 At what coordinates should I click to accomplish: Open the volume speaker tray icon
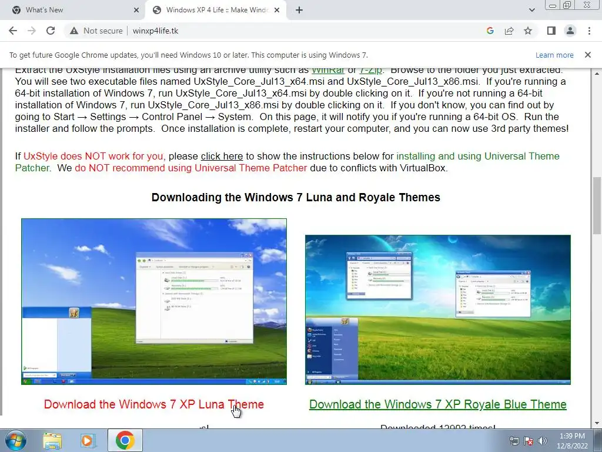click(543, 441)
